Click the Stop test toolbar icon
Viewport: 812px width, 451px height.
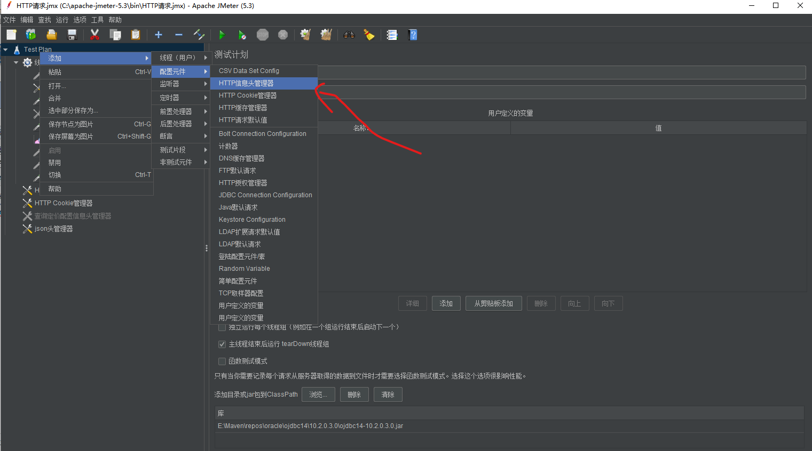tap(263, 35)
